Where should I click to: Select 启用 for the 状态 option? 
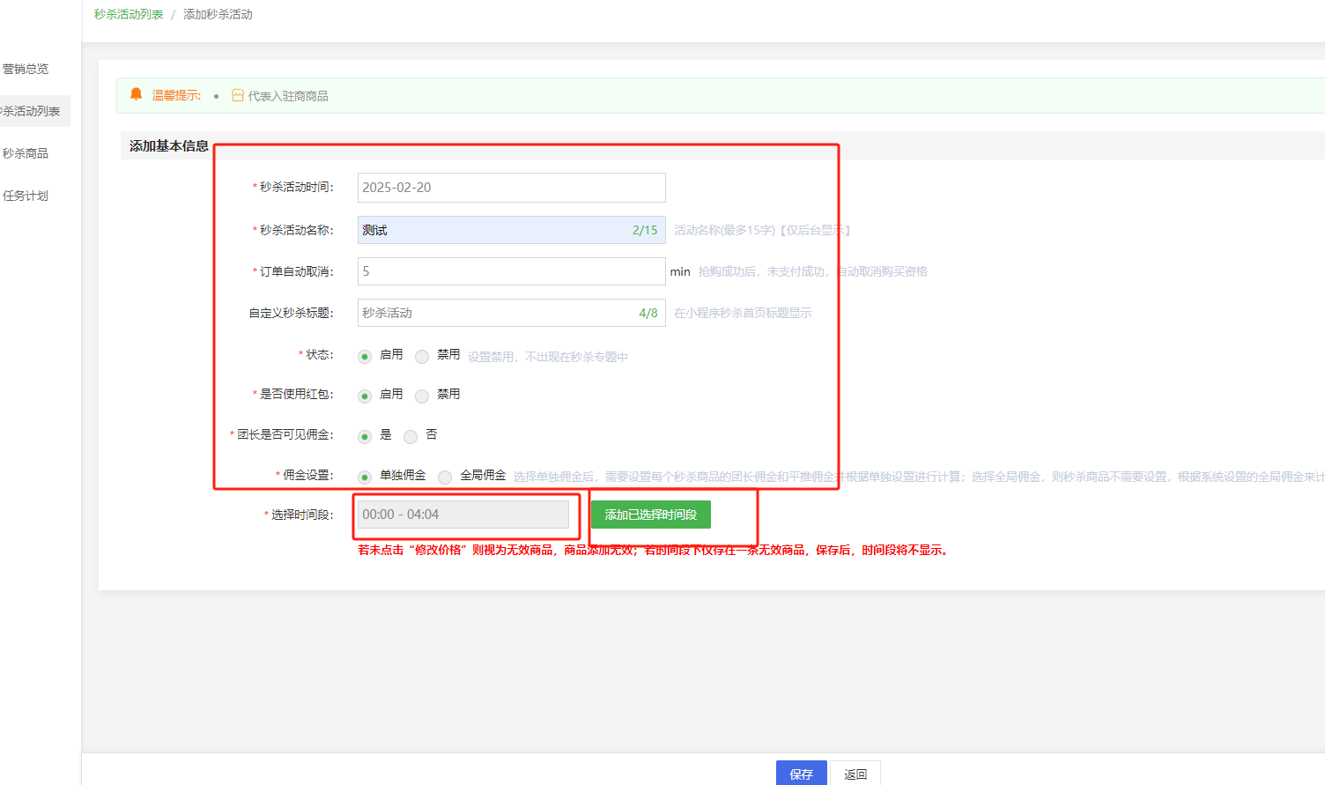(x=365, y=357)
